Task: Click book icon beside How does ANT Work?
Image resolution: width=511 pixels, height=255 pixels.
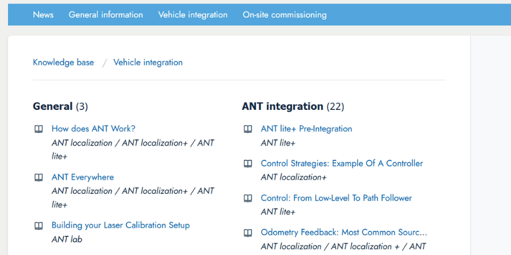Action: tap(39, 129)
